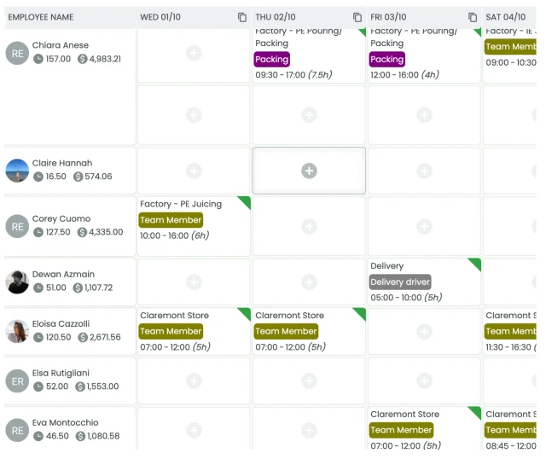Click copy icon in THU 02/10 header

(x=357, y=17)
